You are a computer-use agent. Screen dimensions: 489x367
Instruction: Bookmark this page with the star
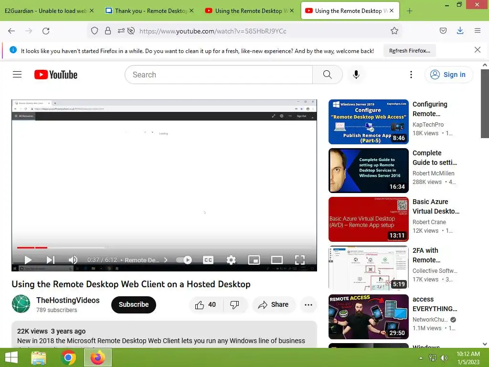click(394, 31)
